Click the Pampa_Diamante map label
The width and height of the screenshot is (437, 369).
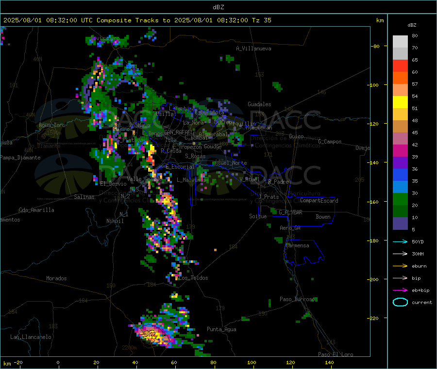tap(20, 158)
